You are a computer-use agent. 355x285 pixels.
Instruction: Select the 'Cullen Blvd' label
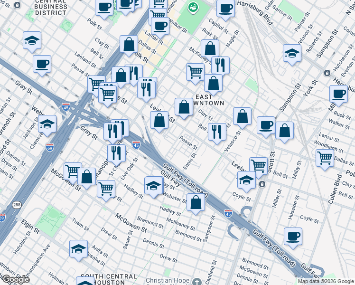335,189
